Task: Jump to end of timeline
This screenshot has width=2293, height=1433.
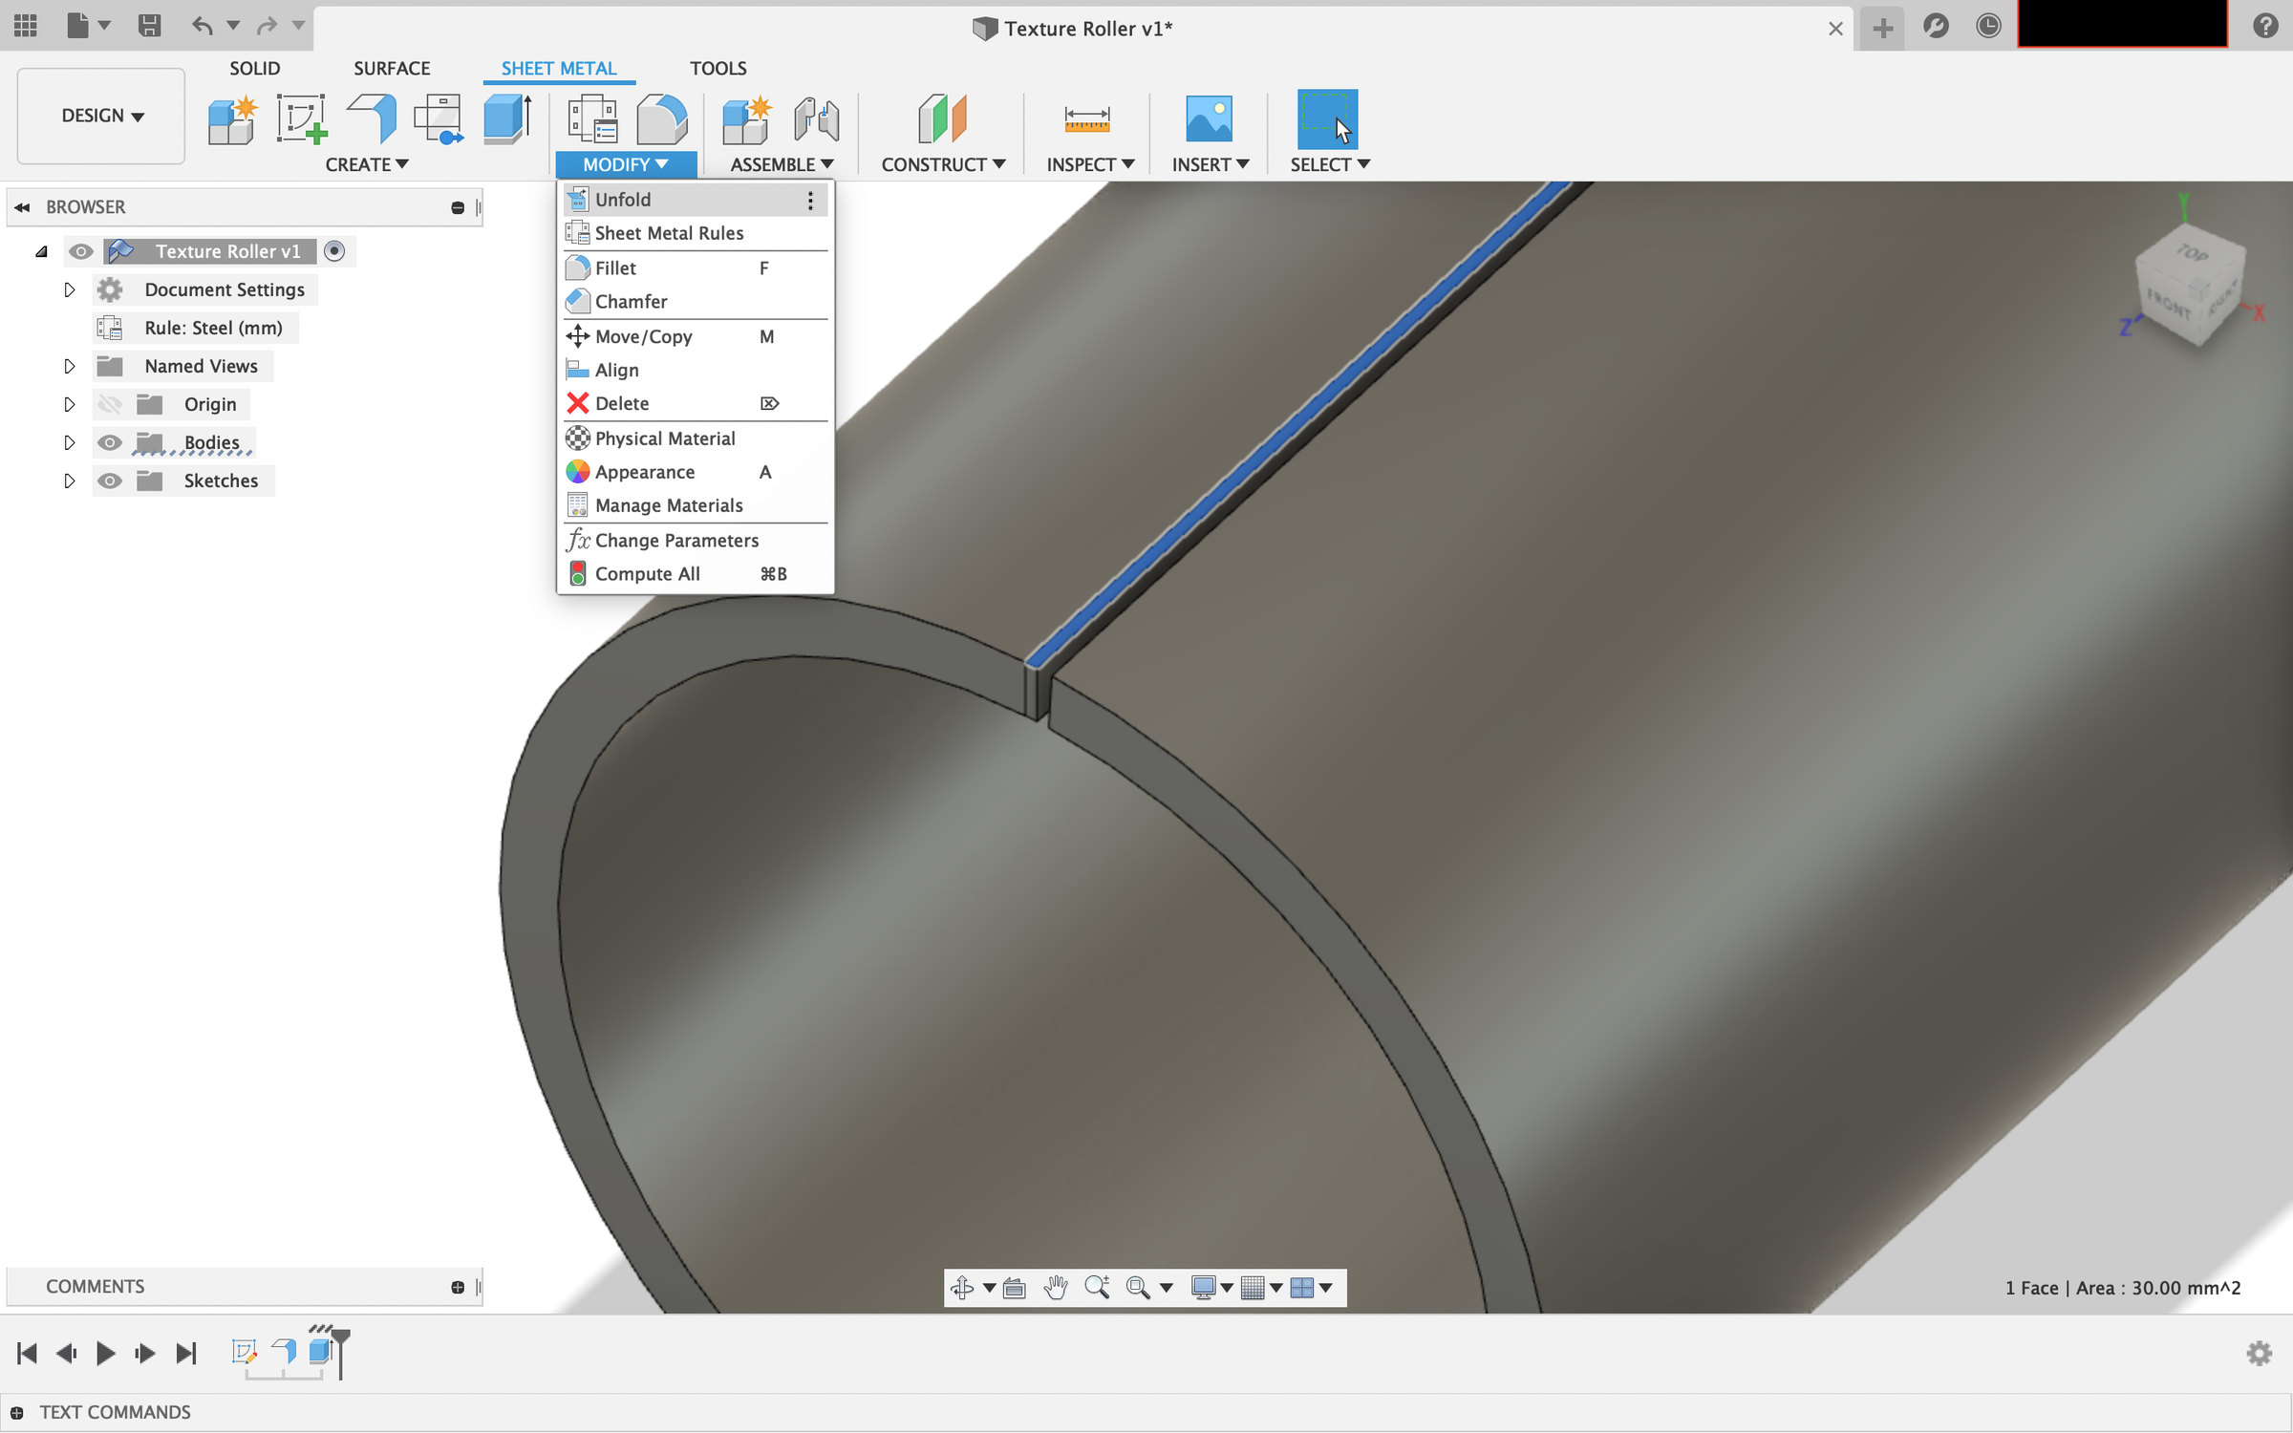Action: pos(185,1353)
